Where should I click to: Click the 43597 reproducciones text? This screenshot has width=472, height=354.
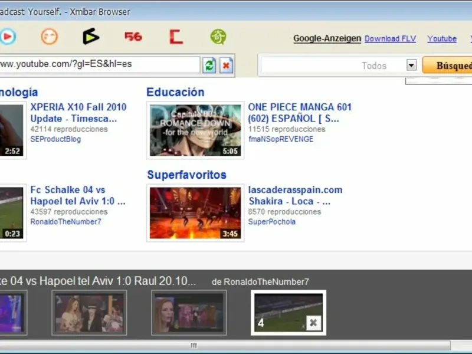pos(69,212)
